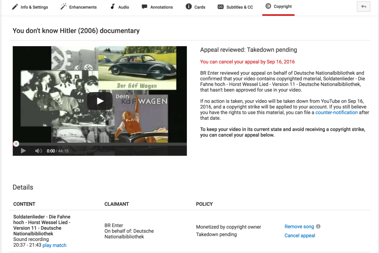Click the video progress bar
Screen dimensions: 379x253
(x=100, y=144)
